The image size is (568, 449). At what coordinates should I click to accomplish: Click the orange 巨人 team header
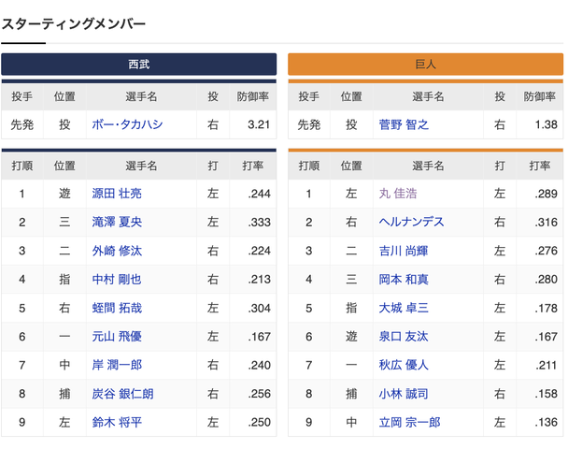426,65
